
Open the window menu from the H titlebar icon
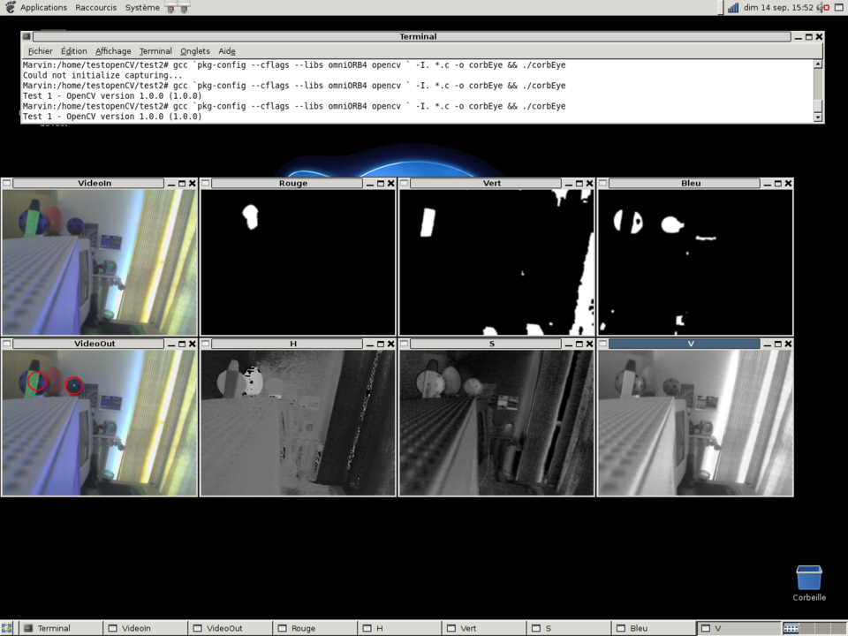coord(205,344)
